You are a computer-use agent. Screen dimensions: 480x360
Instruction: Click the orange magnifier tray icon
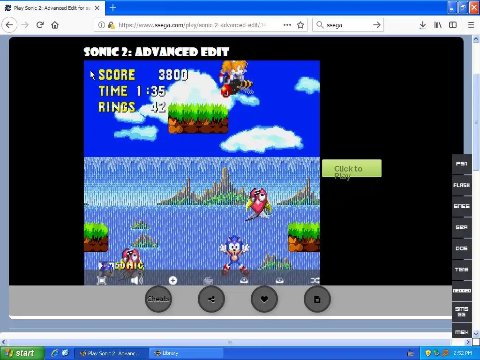click(445, 353)
